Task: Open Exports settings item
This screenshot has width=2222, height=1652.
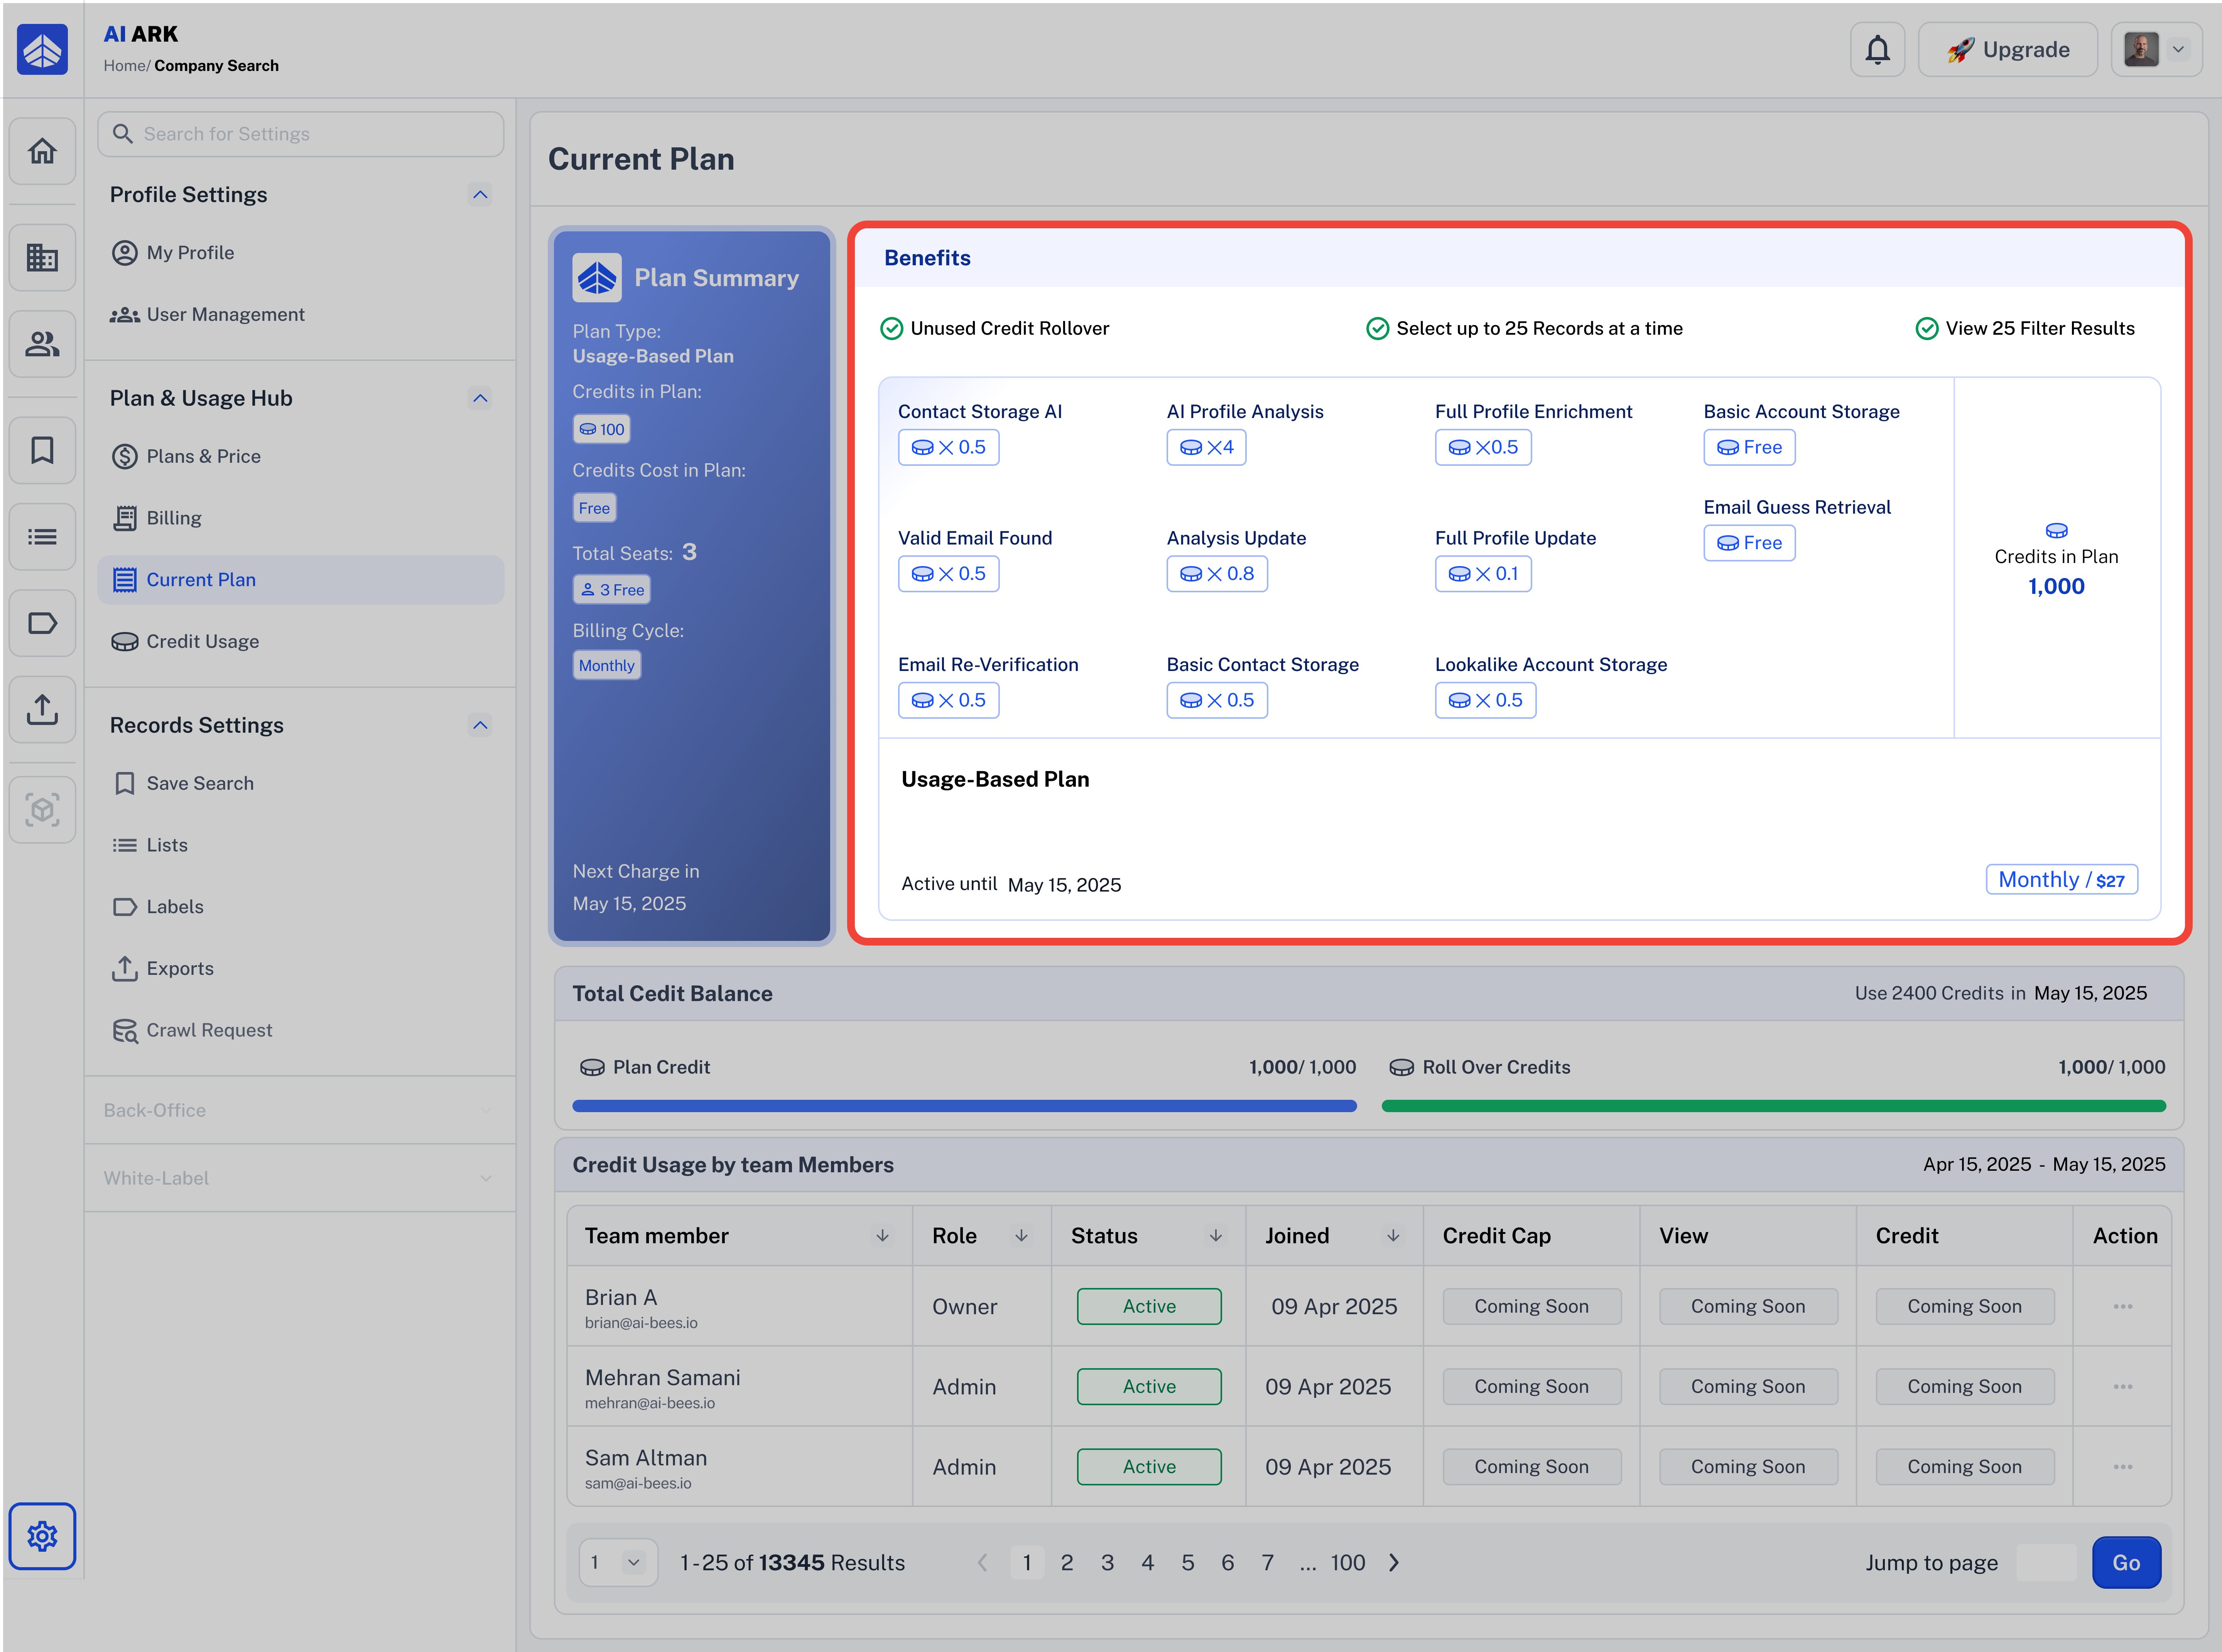Action: (x=300, y=968)
